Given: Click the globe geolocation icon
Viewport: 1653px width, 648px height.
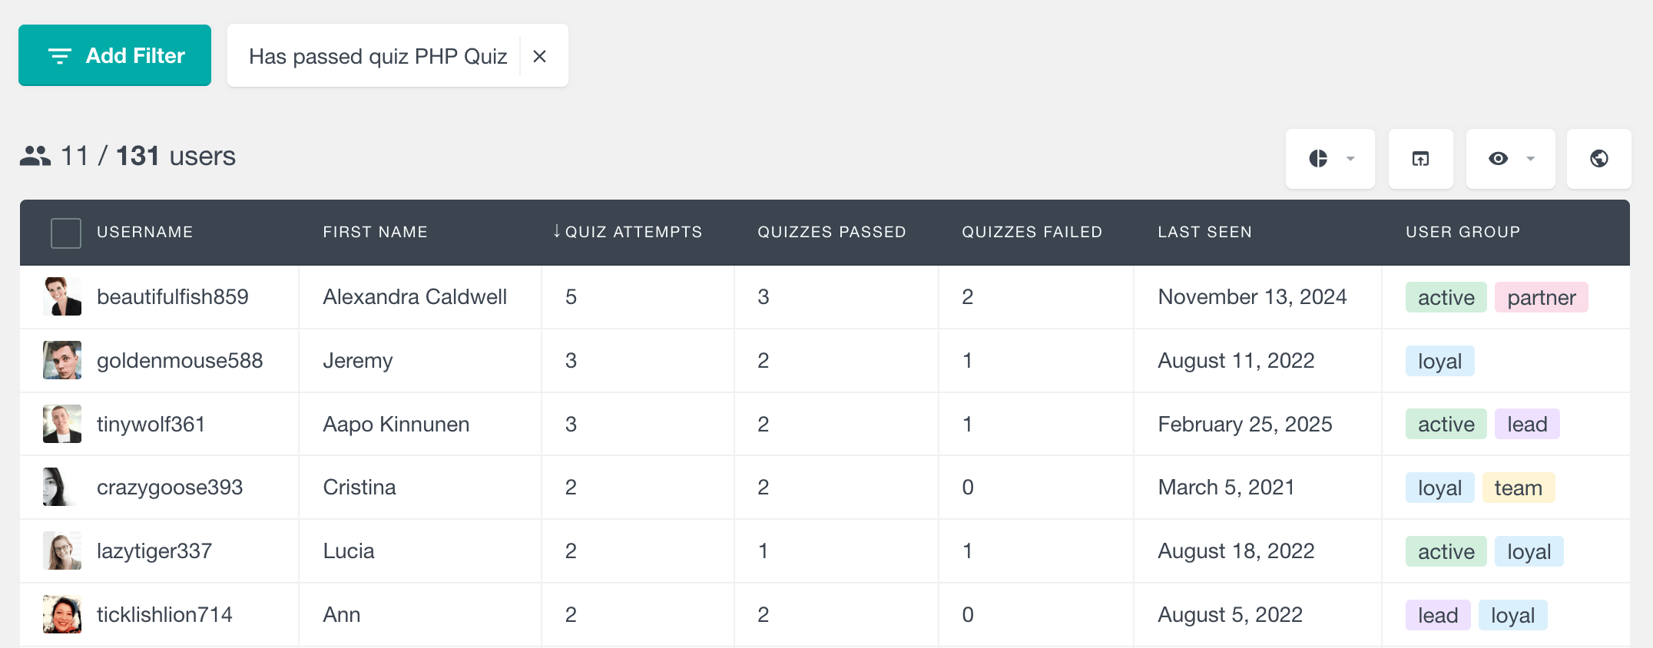Looking at the screenshot, I should [1598, 159].
